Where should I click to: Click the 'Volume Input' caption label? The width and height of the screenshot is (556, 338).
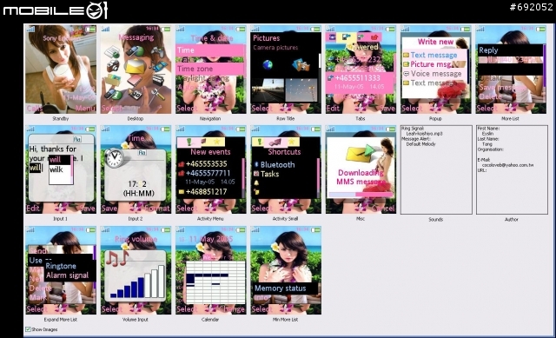pos(136,320)
